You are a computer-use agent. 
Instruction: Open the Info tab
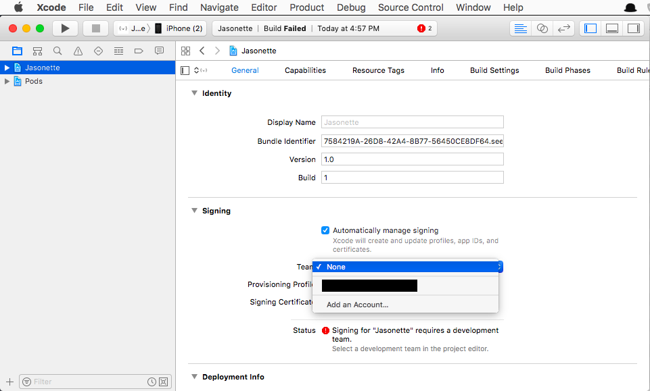point(438,70)
